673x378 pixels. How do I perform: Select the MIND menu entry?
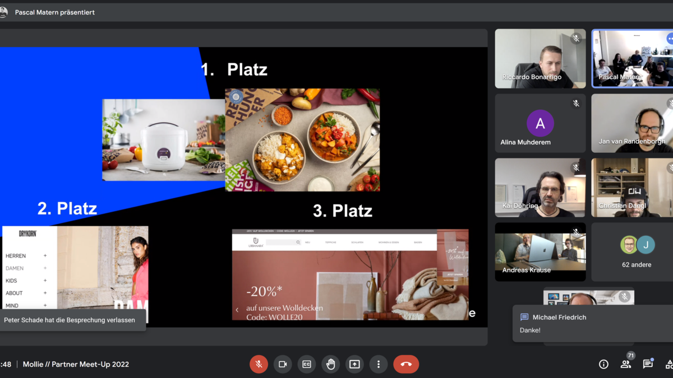[x=12, y=305]
